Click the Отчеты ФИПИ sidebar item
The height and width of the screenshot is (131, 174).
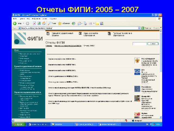tap(25, 117)
